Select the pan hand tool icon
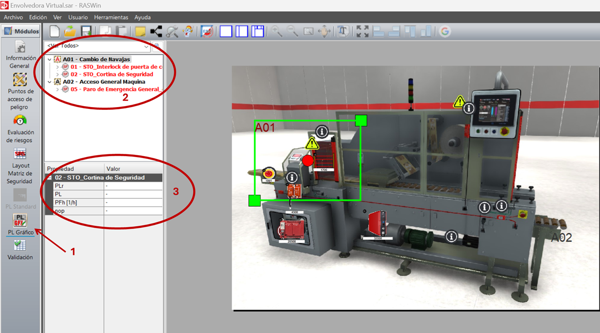Screen dimensions: 600x333 click(324, 31)
